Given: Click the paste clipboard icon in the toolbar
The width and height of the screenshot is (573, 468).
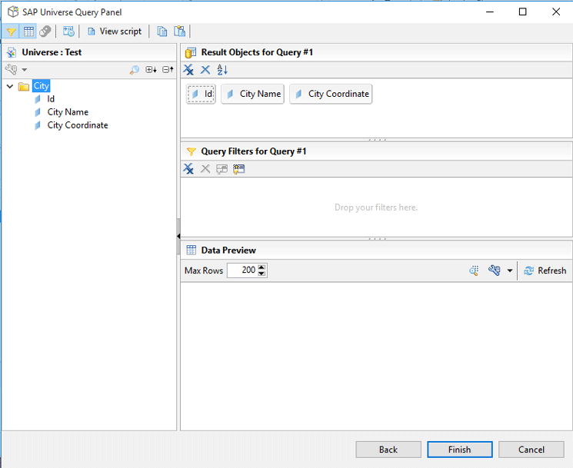Looking at the screenshot, I should tap(179, 32).
